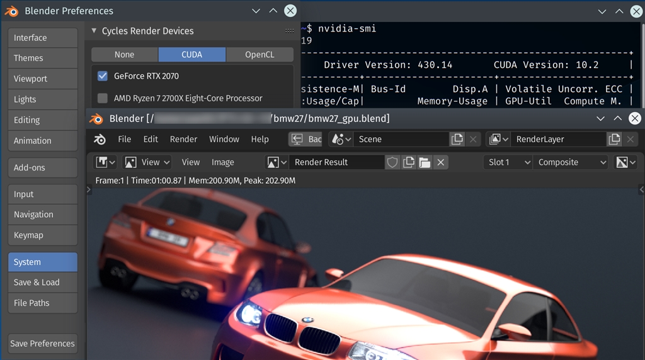Grab the Cycles Render Devices panel grip
Image resolution: width=645 pixels, height=360 pixels.
[x=290, y=31]
